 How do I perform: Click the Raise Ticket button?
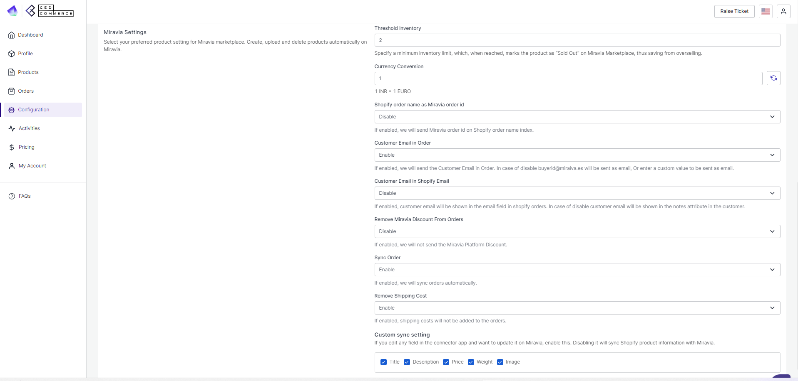pyautogui.click(x=734, y=11)
